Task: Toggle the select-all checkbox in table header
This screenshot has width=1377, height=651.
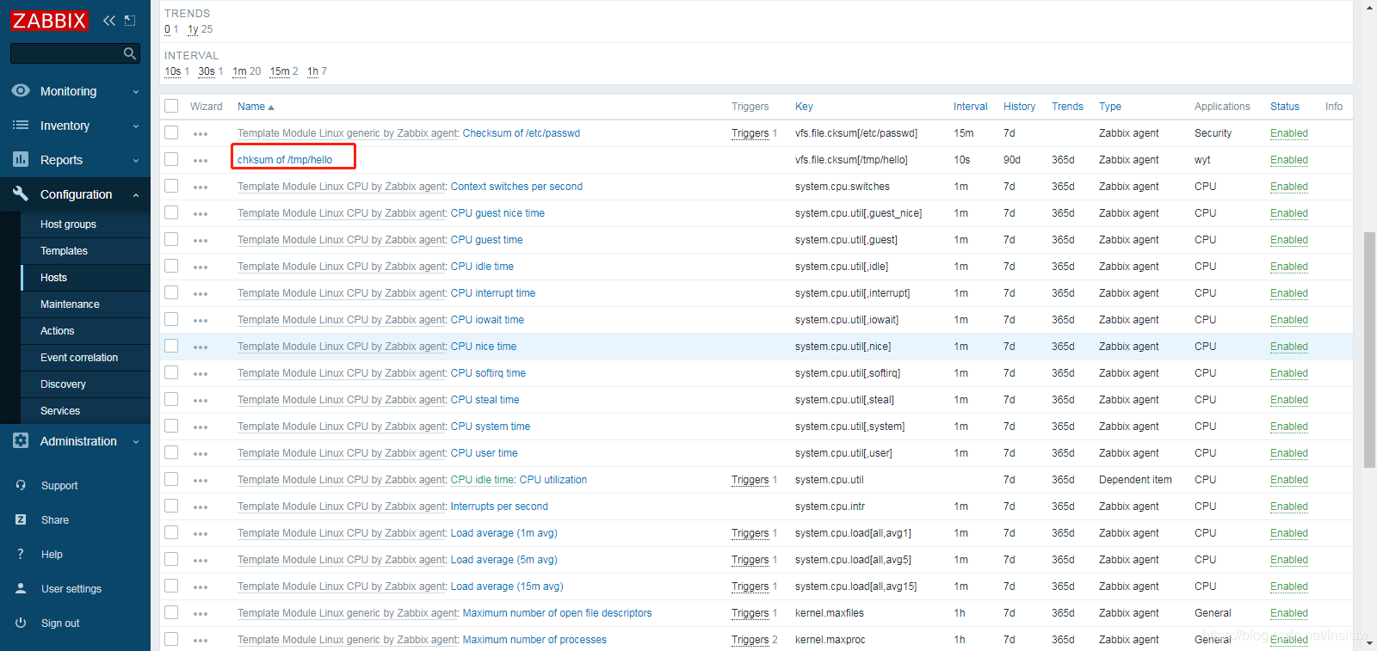Action: 171,106
